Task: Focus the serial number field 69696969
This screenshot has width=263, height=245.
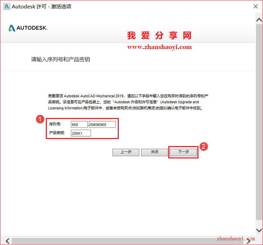Action: pos(102,124)
